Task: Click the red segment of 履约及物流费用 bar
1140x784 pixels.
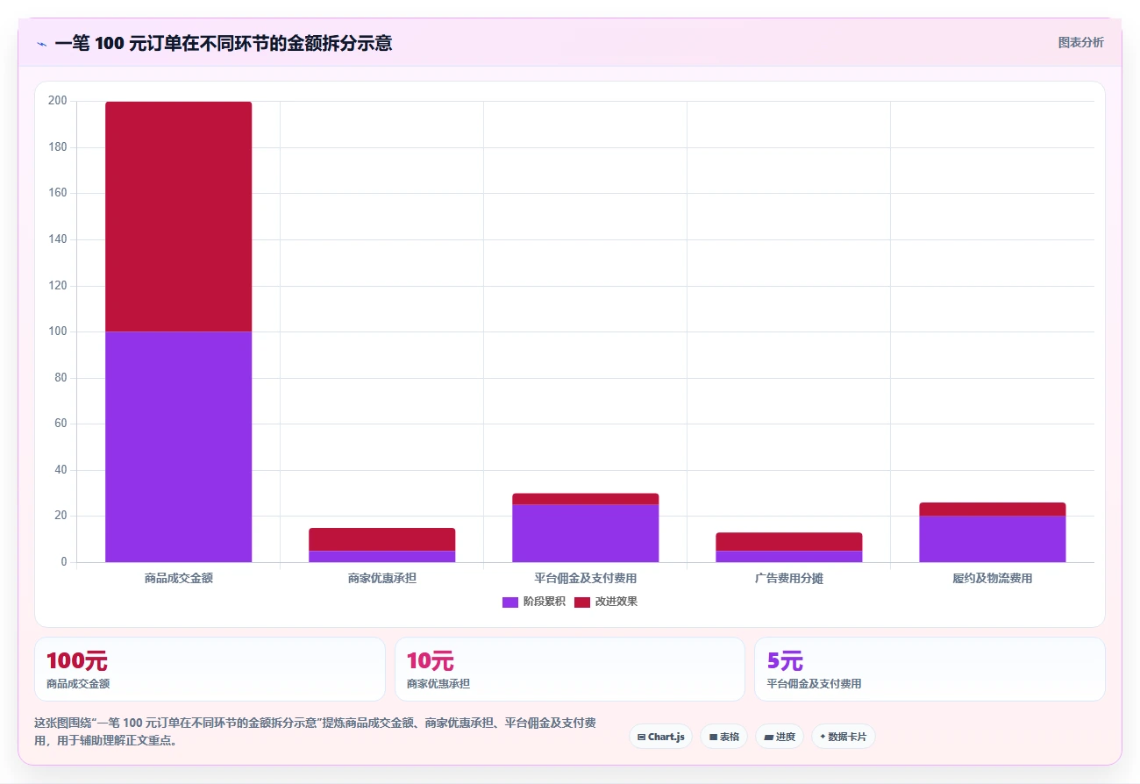Action: tap(993, 509)
